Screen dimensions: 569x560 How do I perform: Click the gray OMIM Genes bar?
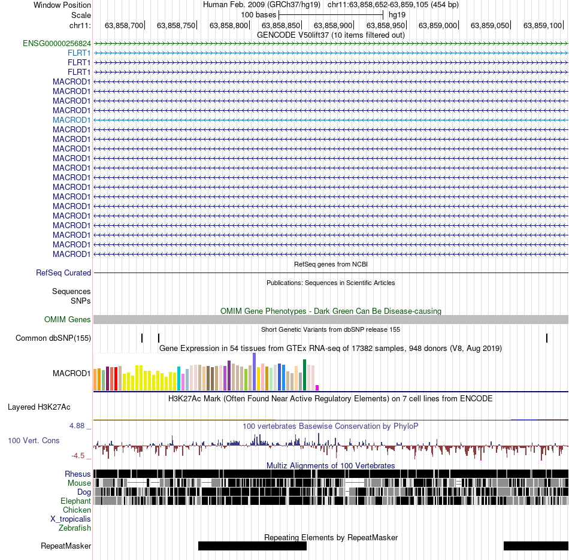(331, 320)
